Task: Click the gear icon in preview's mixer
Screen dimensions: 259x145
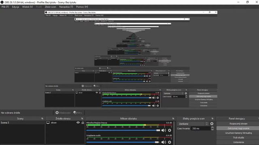Action: (x=158, y=98)
